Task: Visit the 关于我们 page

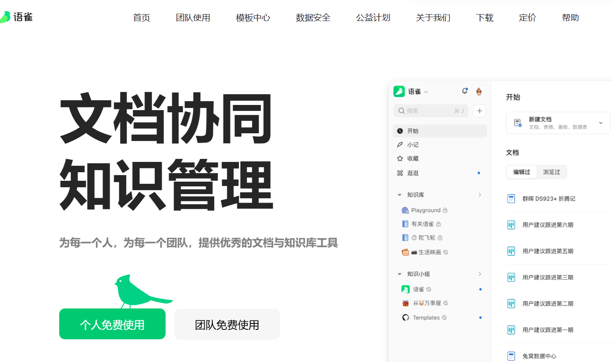Action: point(433,18)
